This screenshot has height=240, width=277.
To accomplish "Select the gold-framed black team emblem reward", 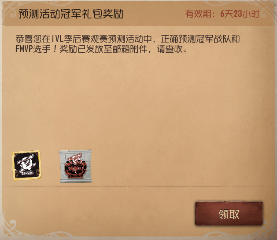I will [x=27, y=165].
